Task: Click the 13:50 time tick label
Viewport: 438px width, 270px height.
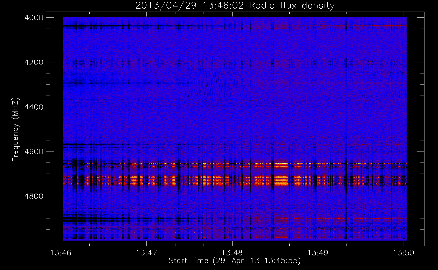Action: click(x=404, y=253)
